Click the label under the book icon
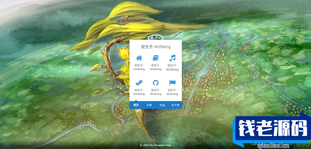The width and height of the screenshot is (311, 149). click(x=155, y=67)
